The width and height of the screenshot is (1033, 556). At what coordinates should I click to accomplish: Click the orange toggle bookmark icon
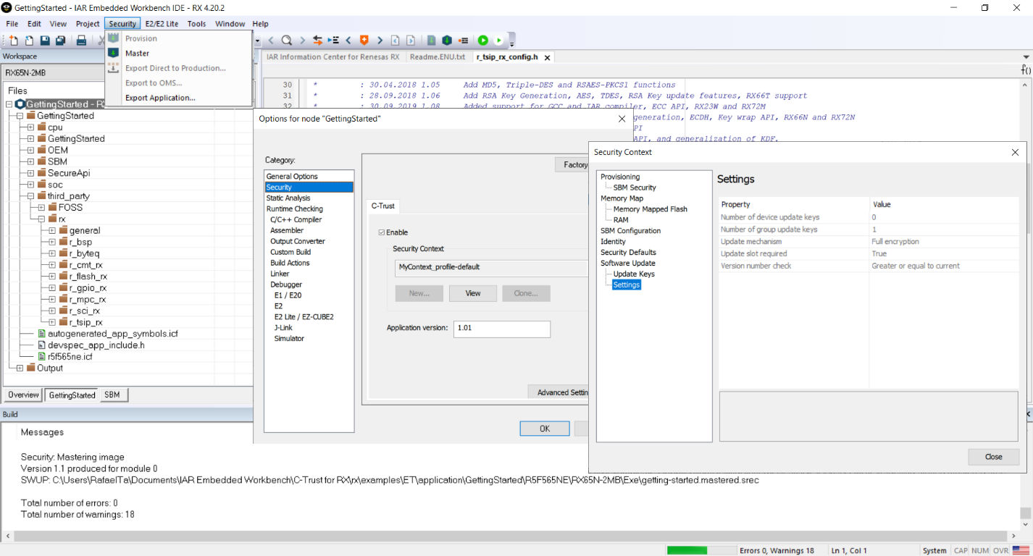click(x=364, y=41)
